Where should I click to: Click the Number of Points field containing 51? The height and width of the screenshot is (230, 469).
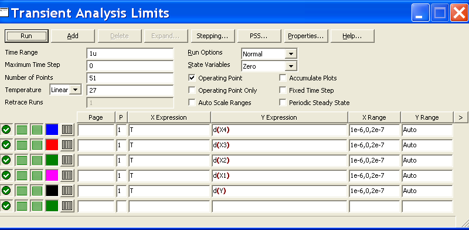coord(130,78)
